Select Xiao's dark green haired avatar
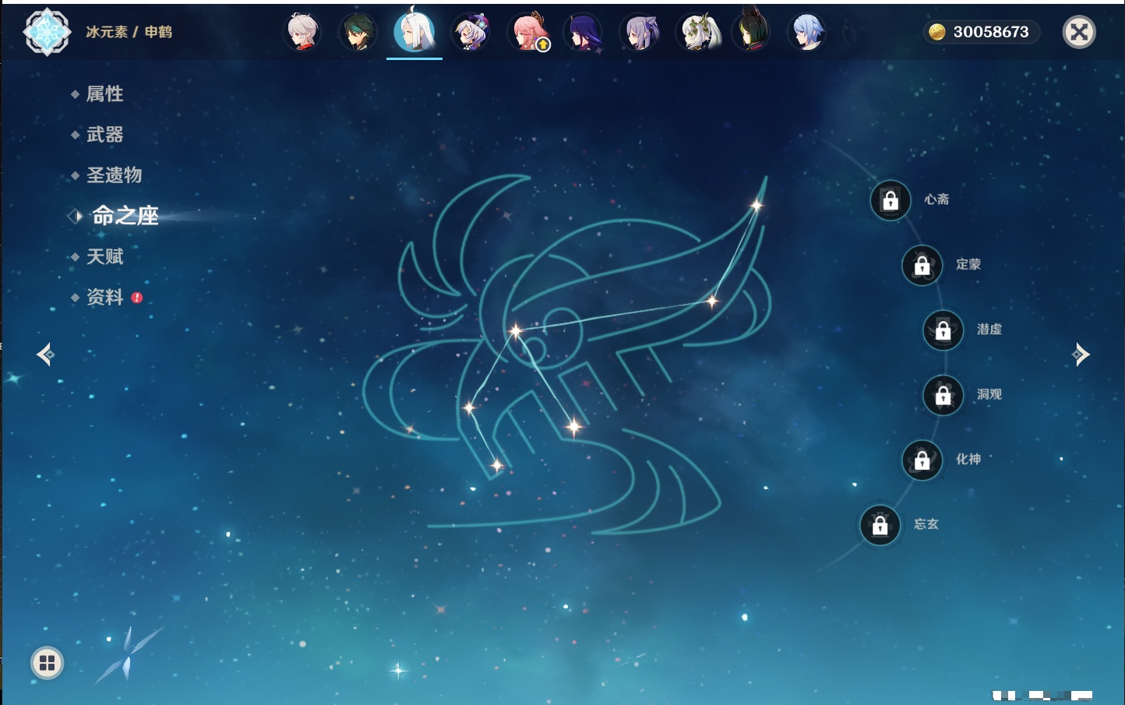Viewport: 1125px width, 705px height. tap(358, 32)
